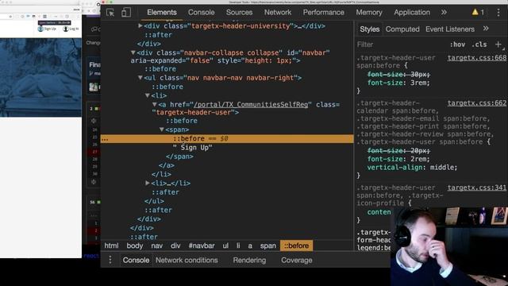508x286 pixels.
Task: Collapse the span node
Action: click(162, 129)
